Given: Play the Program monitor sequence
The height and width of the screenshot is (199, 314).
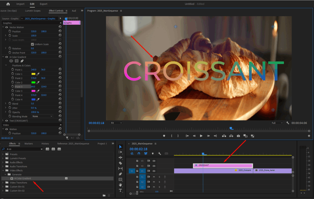Looking at the screenshot, I should (x=201, y=136).
